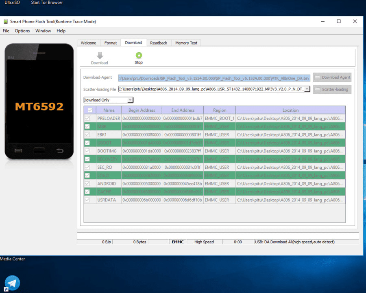Toggle the SEC_RO row checkbox

(x=87, y=167)
